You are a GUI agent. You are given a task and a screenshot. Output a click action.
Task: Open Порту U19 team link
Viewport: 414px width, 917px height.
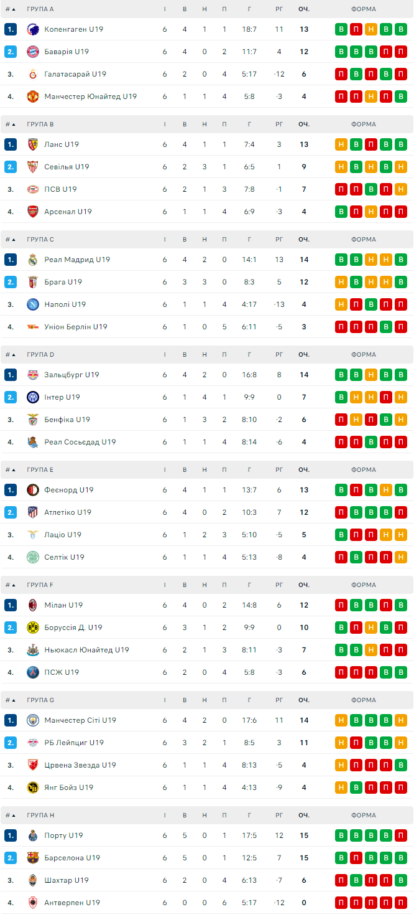63,835
